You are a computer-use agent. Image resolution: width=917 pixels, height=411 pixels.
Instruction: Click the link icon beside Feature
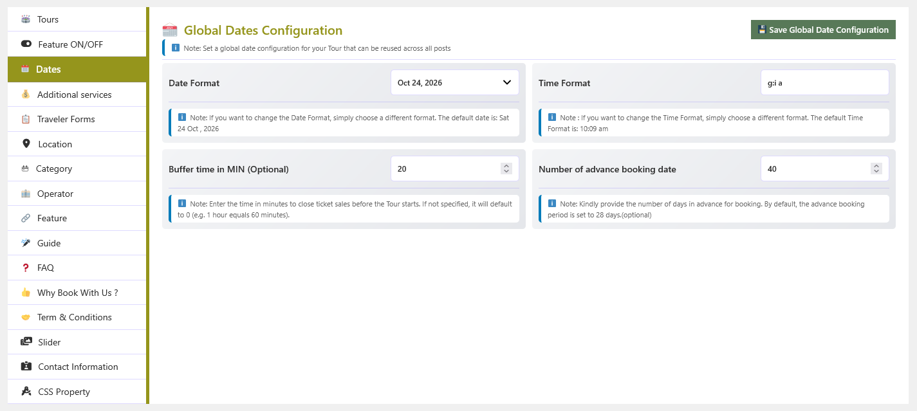26,218
